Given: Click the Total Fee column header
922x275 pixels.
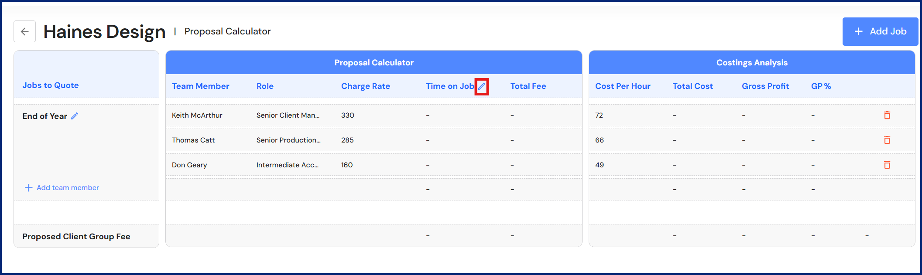Looking at the screenshot, I should click(528, 86).
